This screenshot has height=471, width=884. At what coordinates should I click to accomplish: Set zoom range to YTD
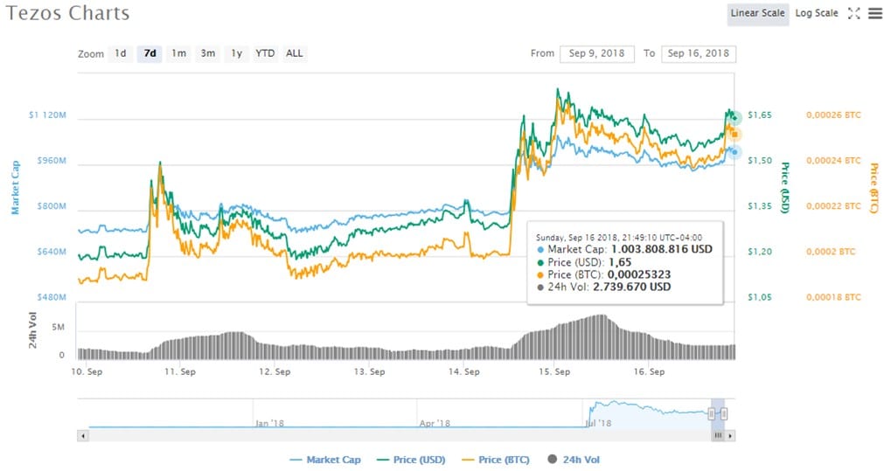pyautogui.click(x=265, y=53)
